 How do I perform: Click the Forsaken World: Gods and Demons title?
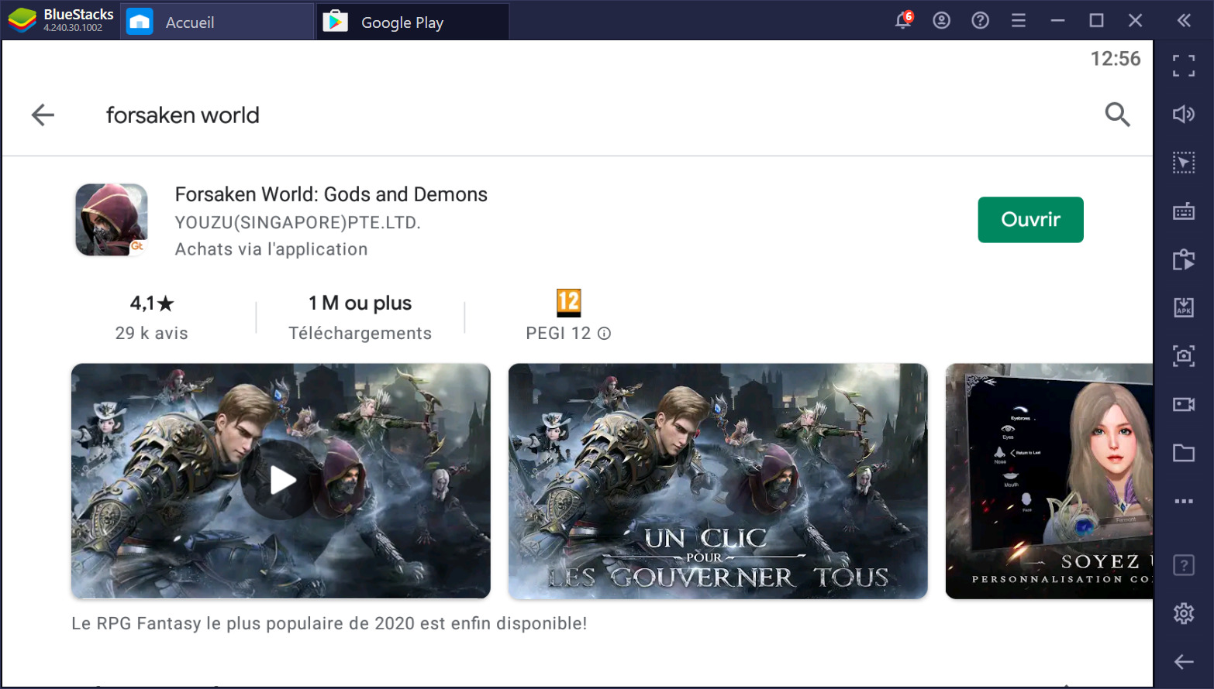[331, 194]
